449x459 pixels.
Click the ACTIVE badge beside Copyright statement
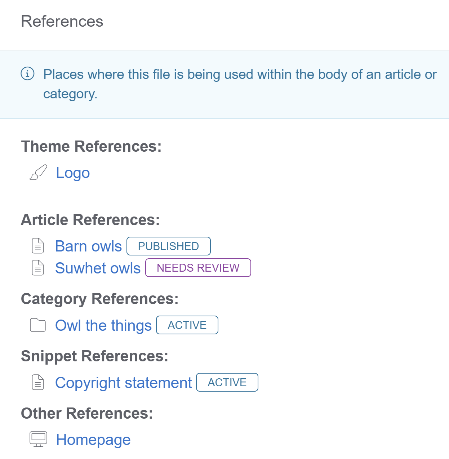pos(227,383)
